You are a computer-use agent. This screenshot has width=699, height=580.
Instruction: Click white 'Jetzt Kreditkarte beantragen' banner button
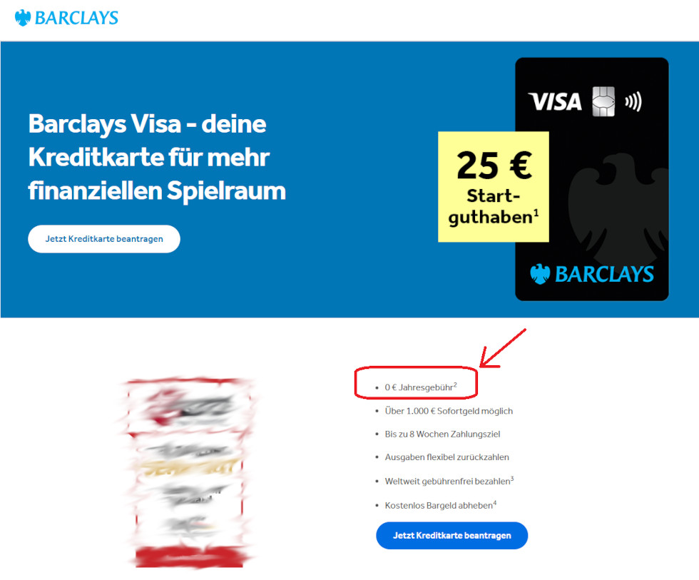[x=104, y=239]
